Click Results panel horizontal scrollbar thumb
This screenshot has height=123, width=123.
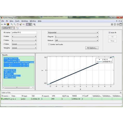pos(17,87)
